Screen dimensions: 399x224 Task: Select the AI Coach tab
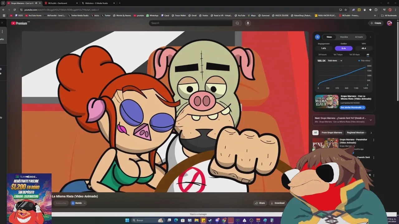tap(359, 37)
